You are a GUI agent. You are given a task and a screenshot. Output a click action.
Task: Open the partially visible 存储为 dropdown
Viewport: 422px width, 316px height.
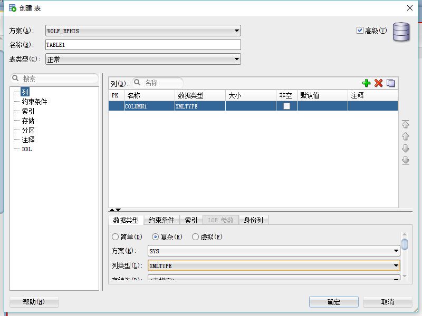(274, 278)
